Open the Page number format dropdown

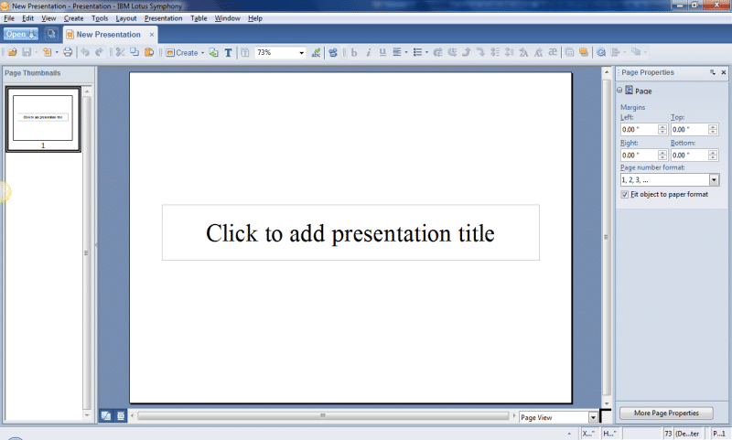pyautogui.click(x=714, y=180)
